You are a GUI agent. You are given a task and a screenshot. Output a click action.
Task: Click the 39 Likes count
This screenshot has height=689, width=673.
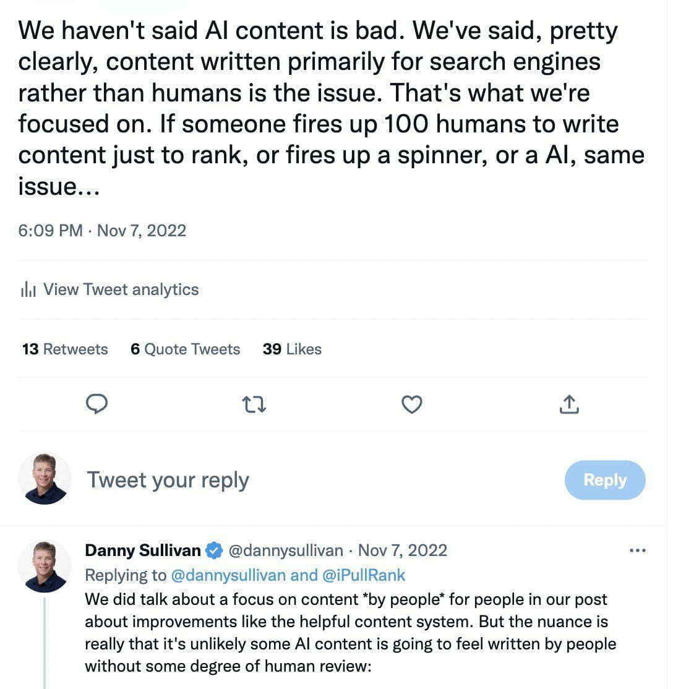[292, 349]
